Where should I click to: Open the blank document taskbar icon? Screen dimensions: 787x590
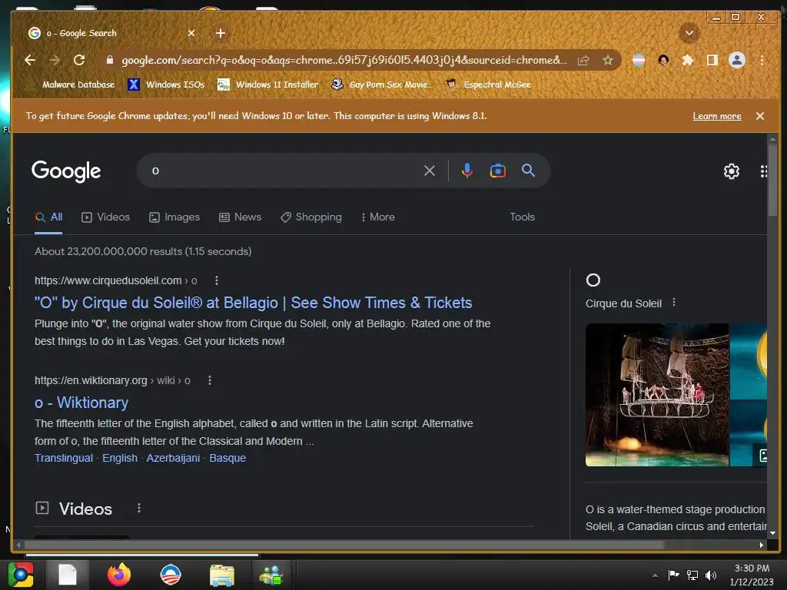click(68, 575)
